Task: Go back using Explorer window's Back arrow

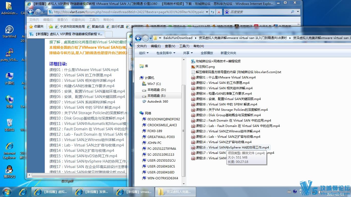Action: coord(138,38)
